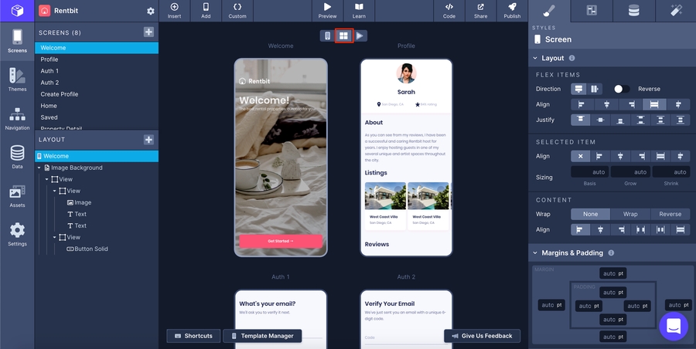This screenshot has height=349, width=696.
Task: Select the None wrap option
Action: 590,214
